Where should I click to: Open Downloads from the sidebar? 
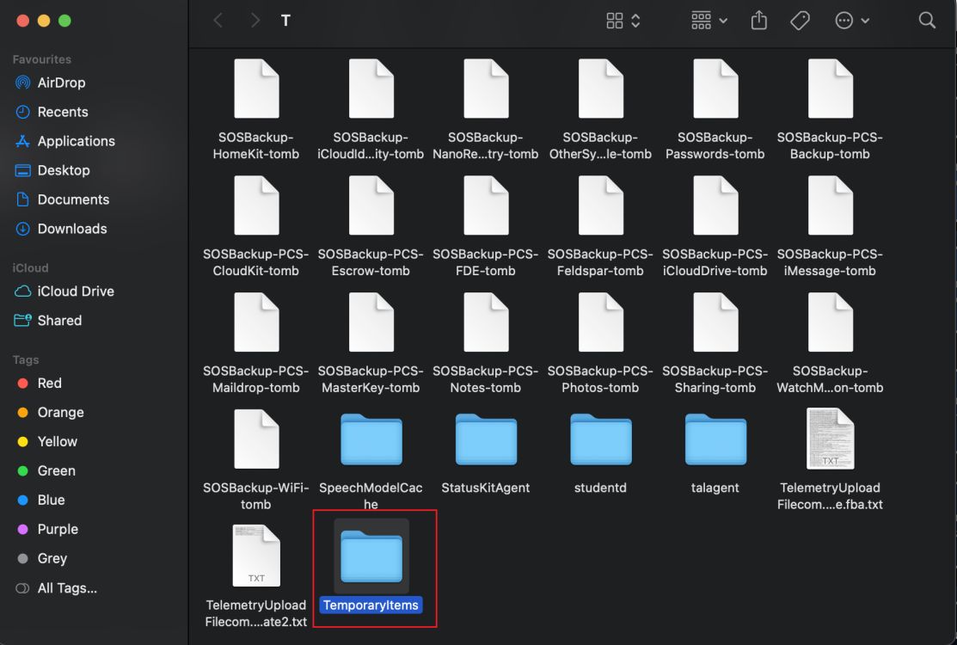click(73, 229)
